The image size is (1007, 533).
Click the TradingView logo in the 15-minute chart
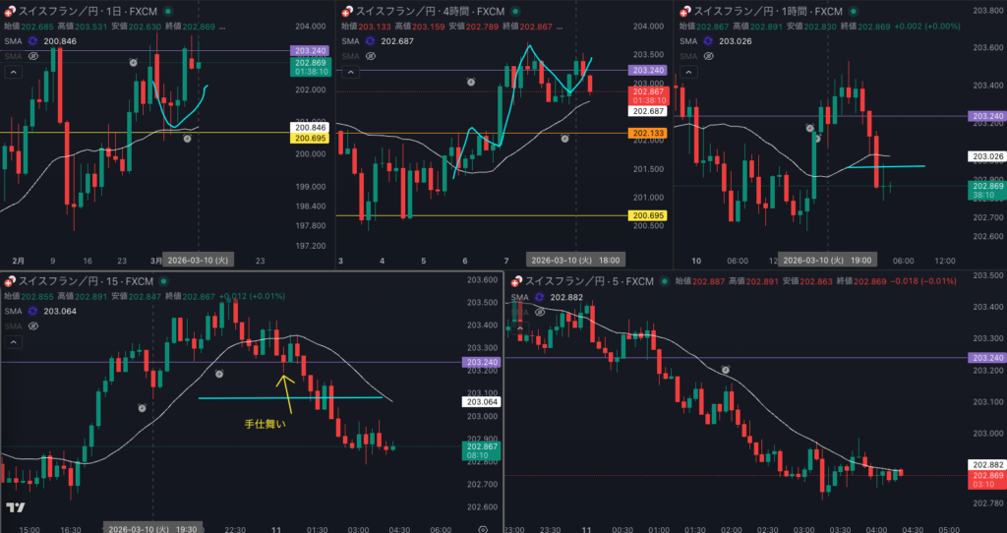(15, 507)
